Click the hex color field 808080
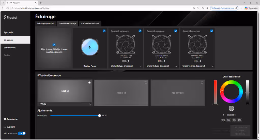The height and width of the screenshot is (140, 260). [231, 115]
